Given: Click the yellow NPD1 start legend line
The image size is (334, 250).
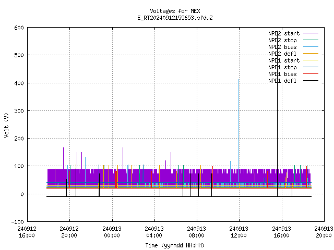Looking at the screenshot, I should (311, 60).
